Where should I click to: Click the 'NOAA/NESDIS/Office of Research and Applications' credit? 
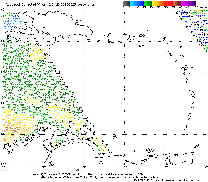(x=166, y=180)
